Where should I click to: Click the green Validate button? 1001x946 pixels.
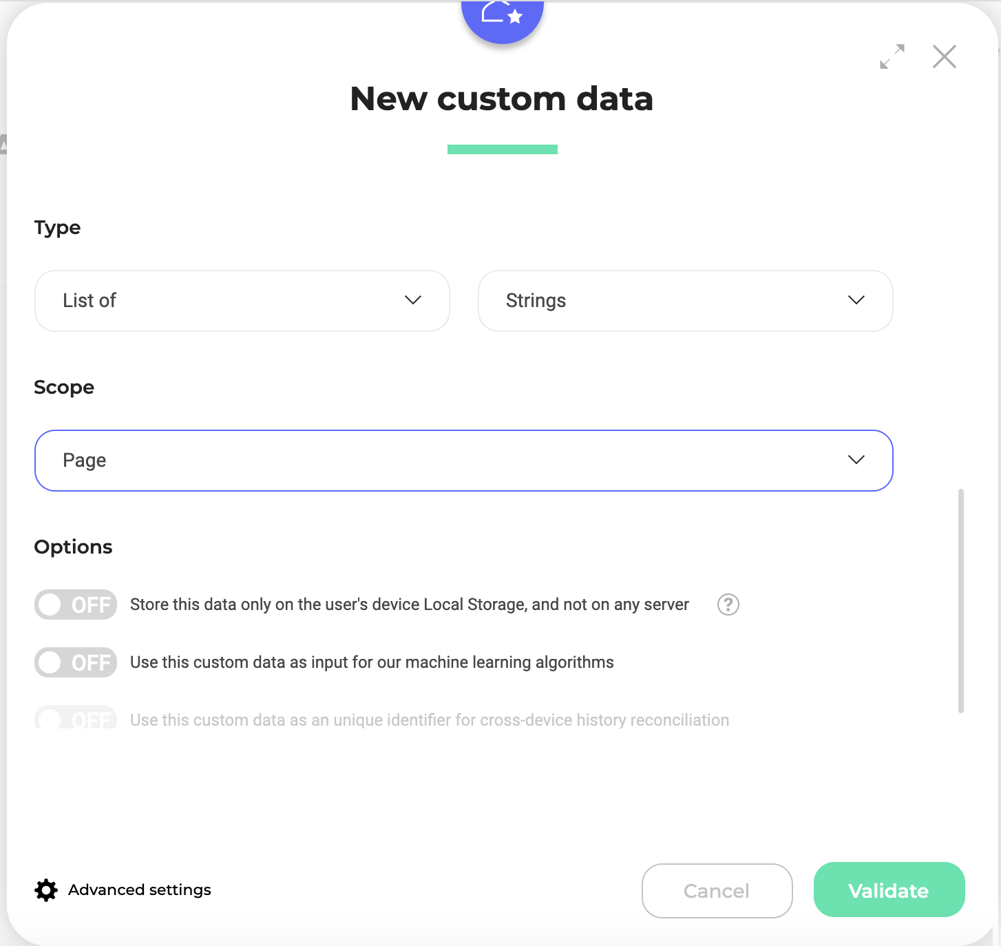(889, 890)
